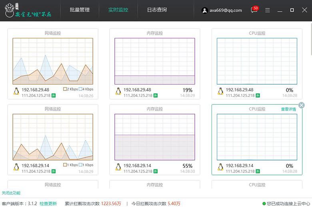Open 查看详情 on the CPU card
The height and width of the screenshot is (207, 312).
(x=288, y=109)
